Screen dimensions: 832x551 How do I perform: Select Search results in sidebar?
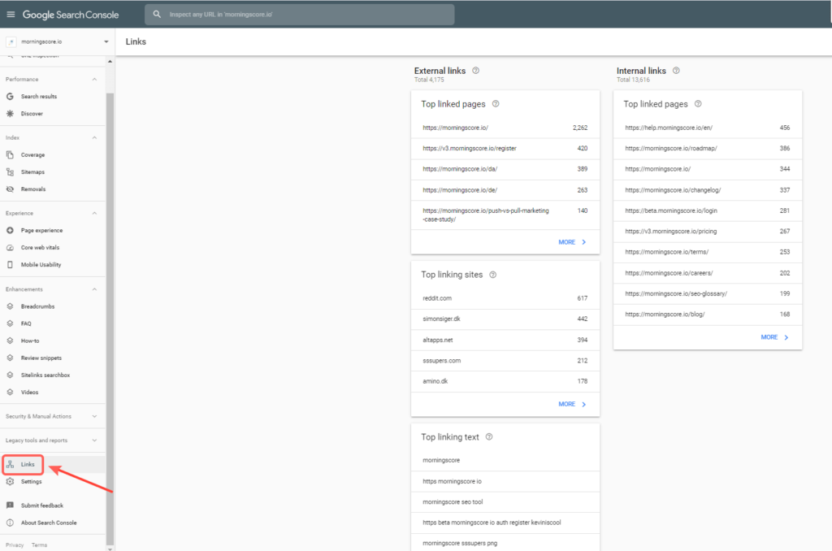click(38, 97)
